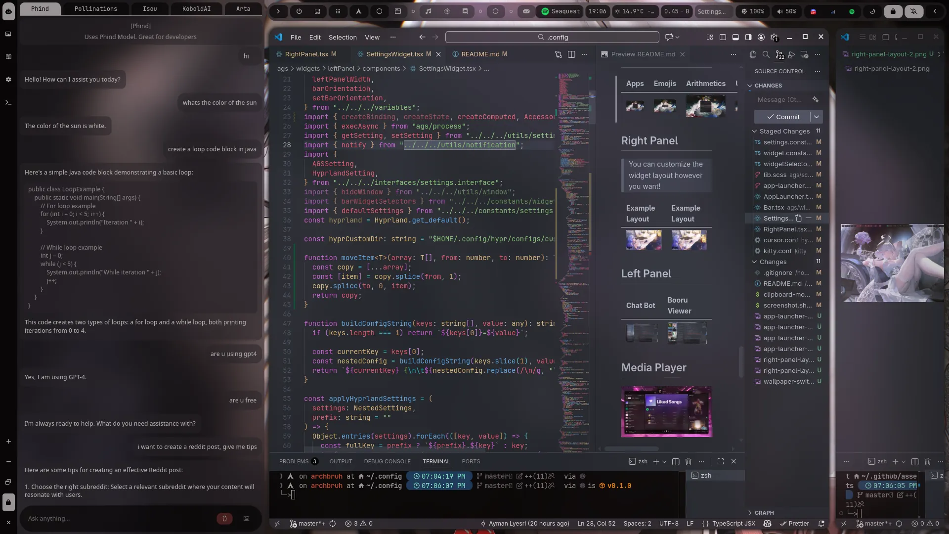Customize layout icon in title bar

tap(710, 37)
